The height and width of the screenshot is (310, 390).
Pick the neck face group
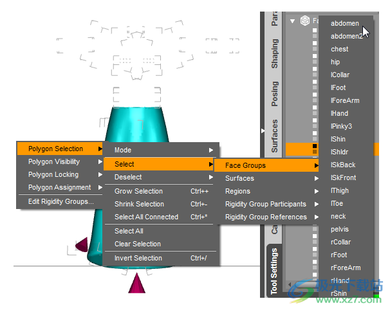[x=339, y=216]
